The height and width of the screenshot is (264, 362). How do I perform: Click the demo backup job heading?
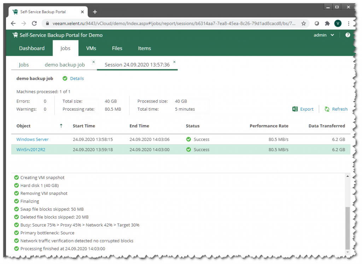click(x=35, y=78)
